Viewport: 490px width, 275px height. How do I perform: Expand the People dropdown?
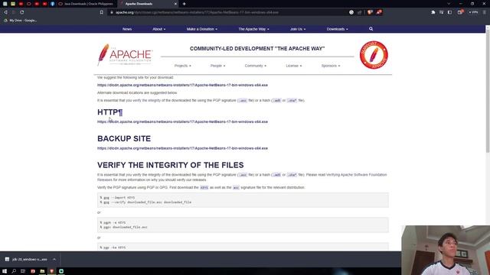tap(217, 66)
